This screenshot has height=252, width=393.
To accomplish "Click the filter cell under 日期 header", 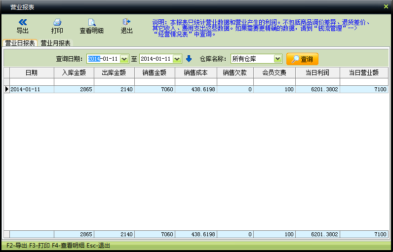I will point(32,82).
